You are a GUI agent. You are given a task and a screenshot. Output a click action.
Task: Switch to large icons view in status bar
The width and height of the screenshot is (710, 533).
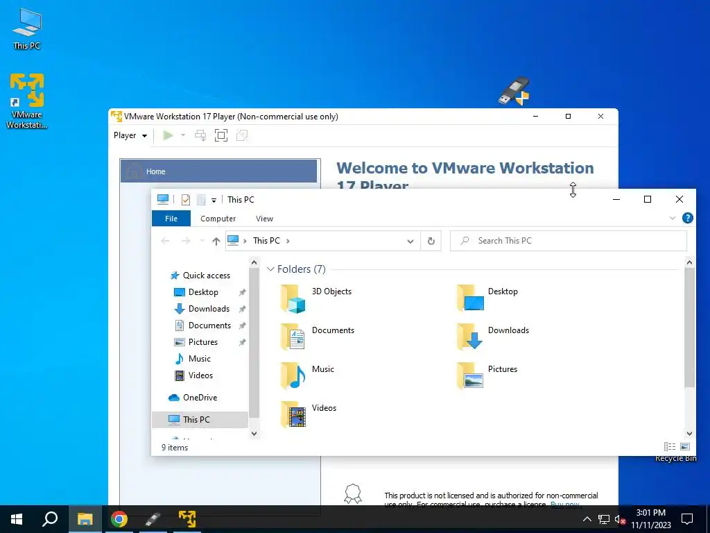[684, 447]
